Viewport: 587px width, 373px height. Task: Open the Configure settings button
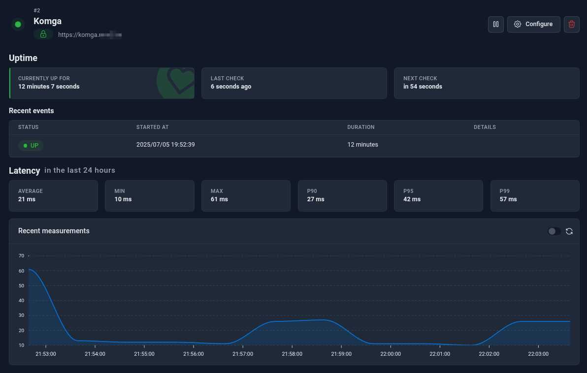(533, 24)
